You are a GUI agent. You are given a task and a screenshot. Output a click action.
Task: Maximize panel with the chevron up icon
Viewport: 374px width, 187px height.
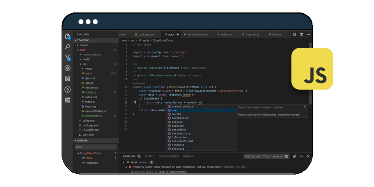(302, 157)
